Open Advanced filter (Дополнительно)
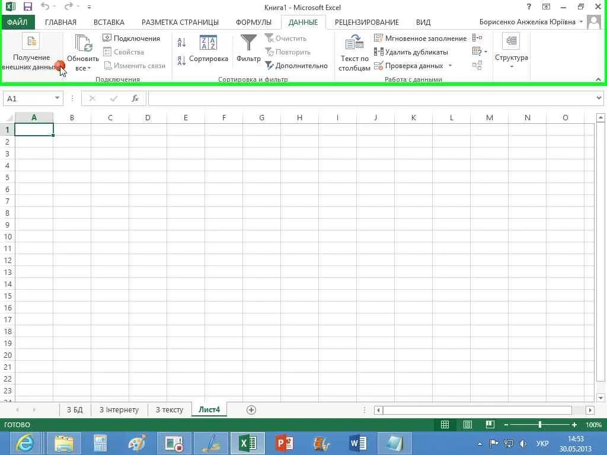607x455 pixels. pyautogui.click(x=296, y=66)
